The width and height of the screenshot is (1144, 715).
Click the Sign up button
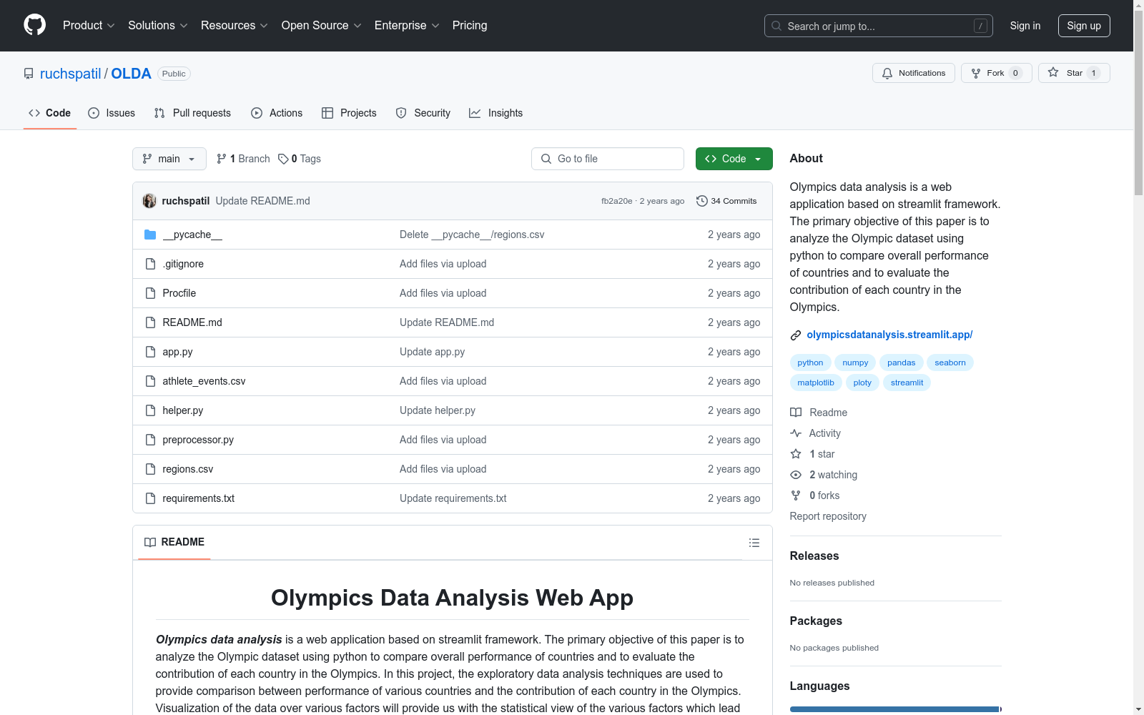(x=1084, y=26)
